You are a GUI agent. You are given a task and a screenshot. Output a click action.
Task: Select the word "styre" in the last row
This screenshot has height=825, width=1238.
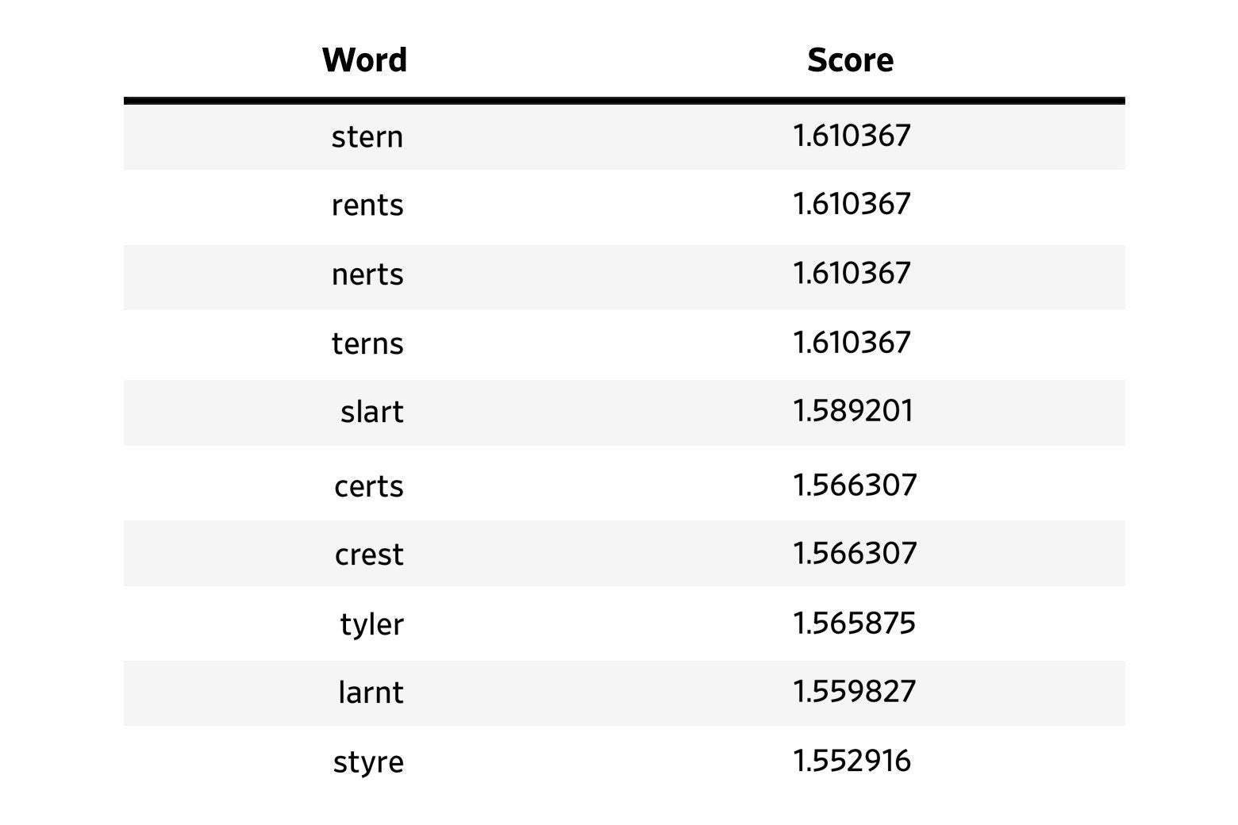click(368, 762)
